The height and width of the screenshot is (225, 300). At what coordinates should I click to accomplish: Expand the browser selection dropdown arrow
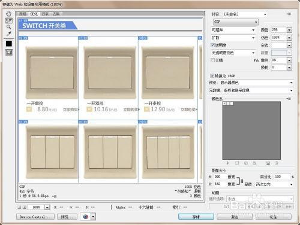[x=93, y=217]
